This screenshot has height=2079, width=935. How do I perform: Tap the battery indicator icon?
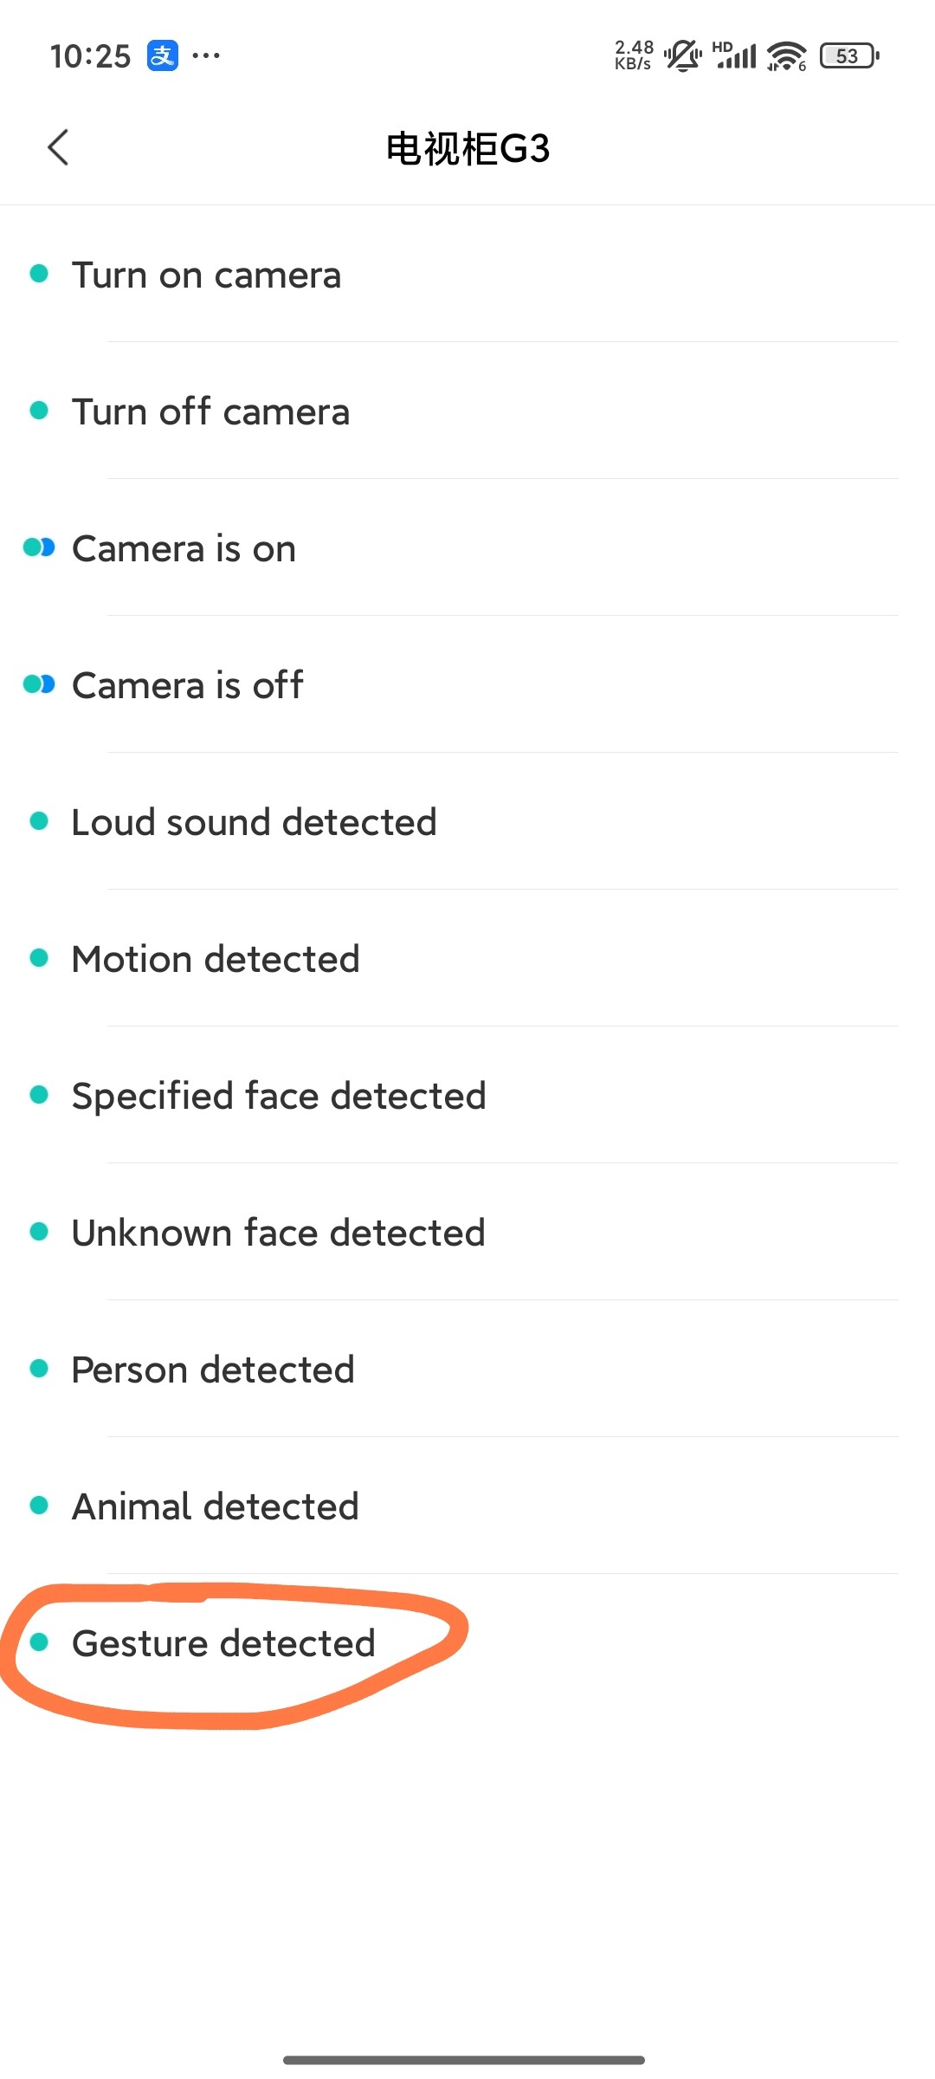(x=849, y=56)
